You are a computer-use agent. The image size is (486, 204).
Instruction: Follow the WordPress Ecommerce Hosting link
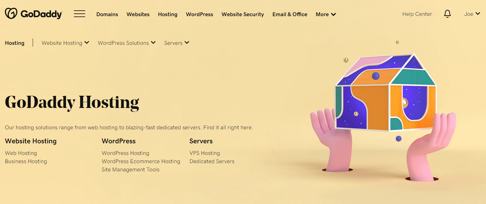pyautogui.click(x=141, y=161)
